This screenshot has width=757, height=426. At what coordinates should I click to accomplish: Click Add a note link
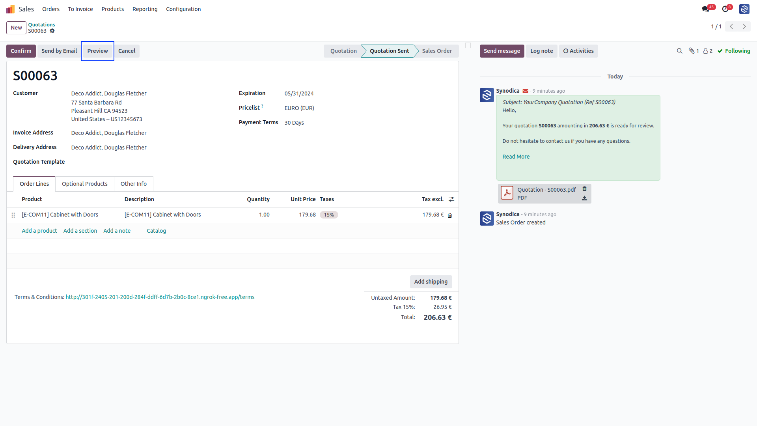click(x=117, y=231)
